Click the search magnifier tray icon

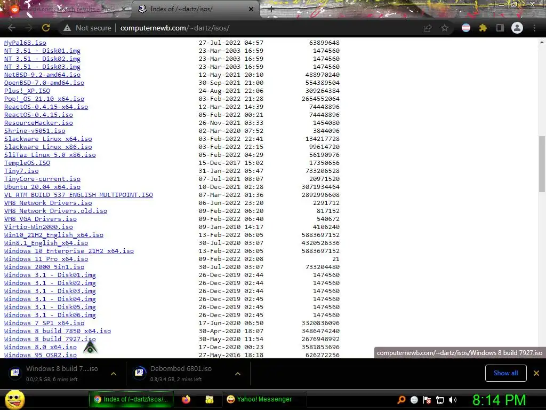401,400
